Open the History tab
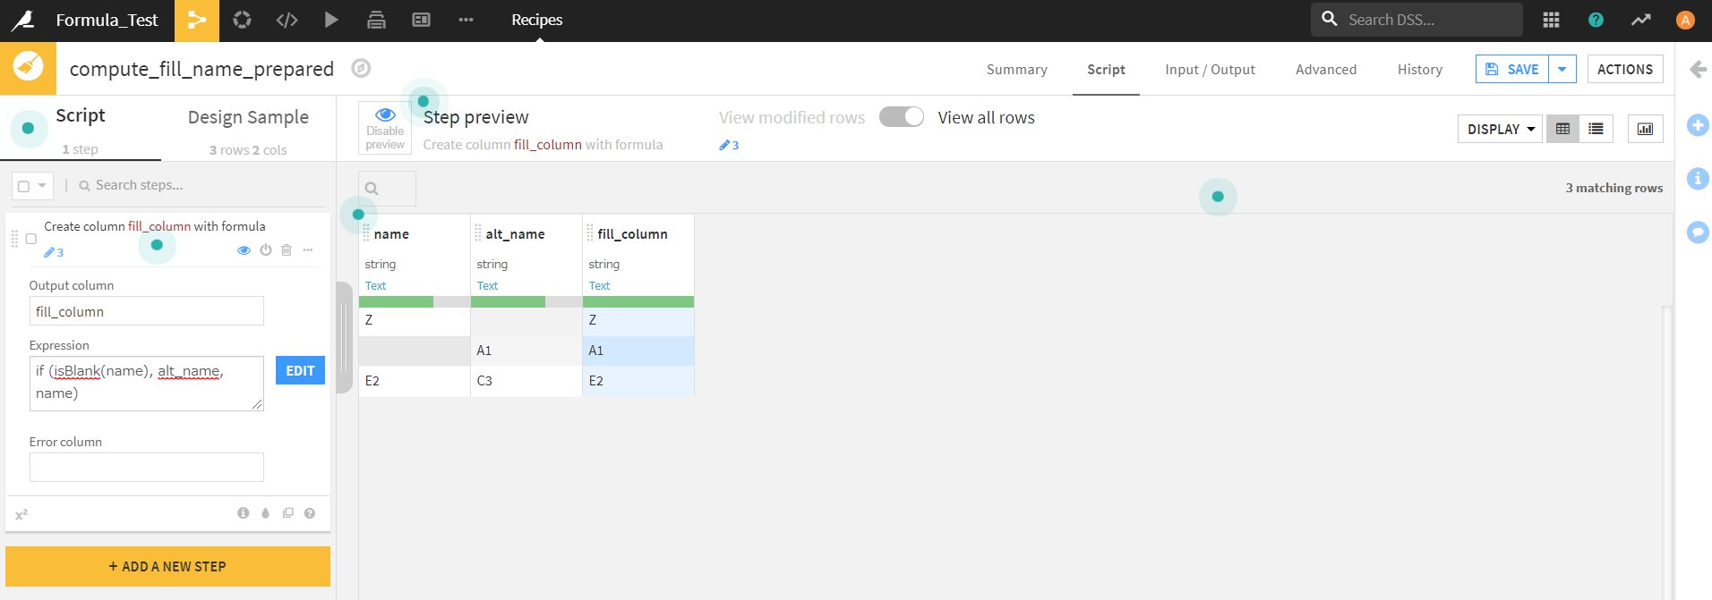Viewport: 1712px width, 600px height. (x=1420, y=69)
